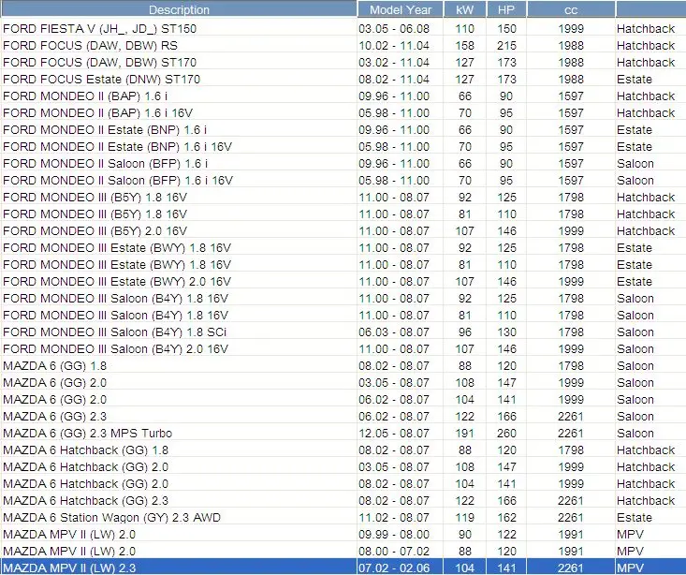The width and height of the screenshot is (686, 575).
Task: Select FORD FOCUS Estate (DNW) ST170 row
Action: click(343, 80)
